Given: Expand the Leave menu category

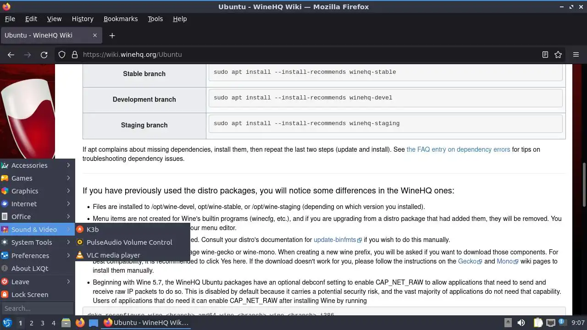Looking at the screenshot, I should pos(37,282).
